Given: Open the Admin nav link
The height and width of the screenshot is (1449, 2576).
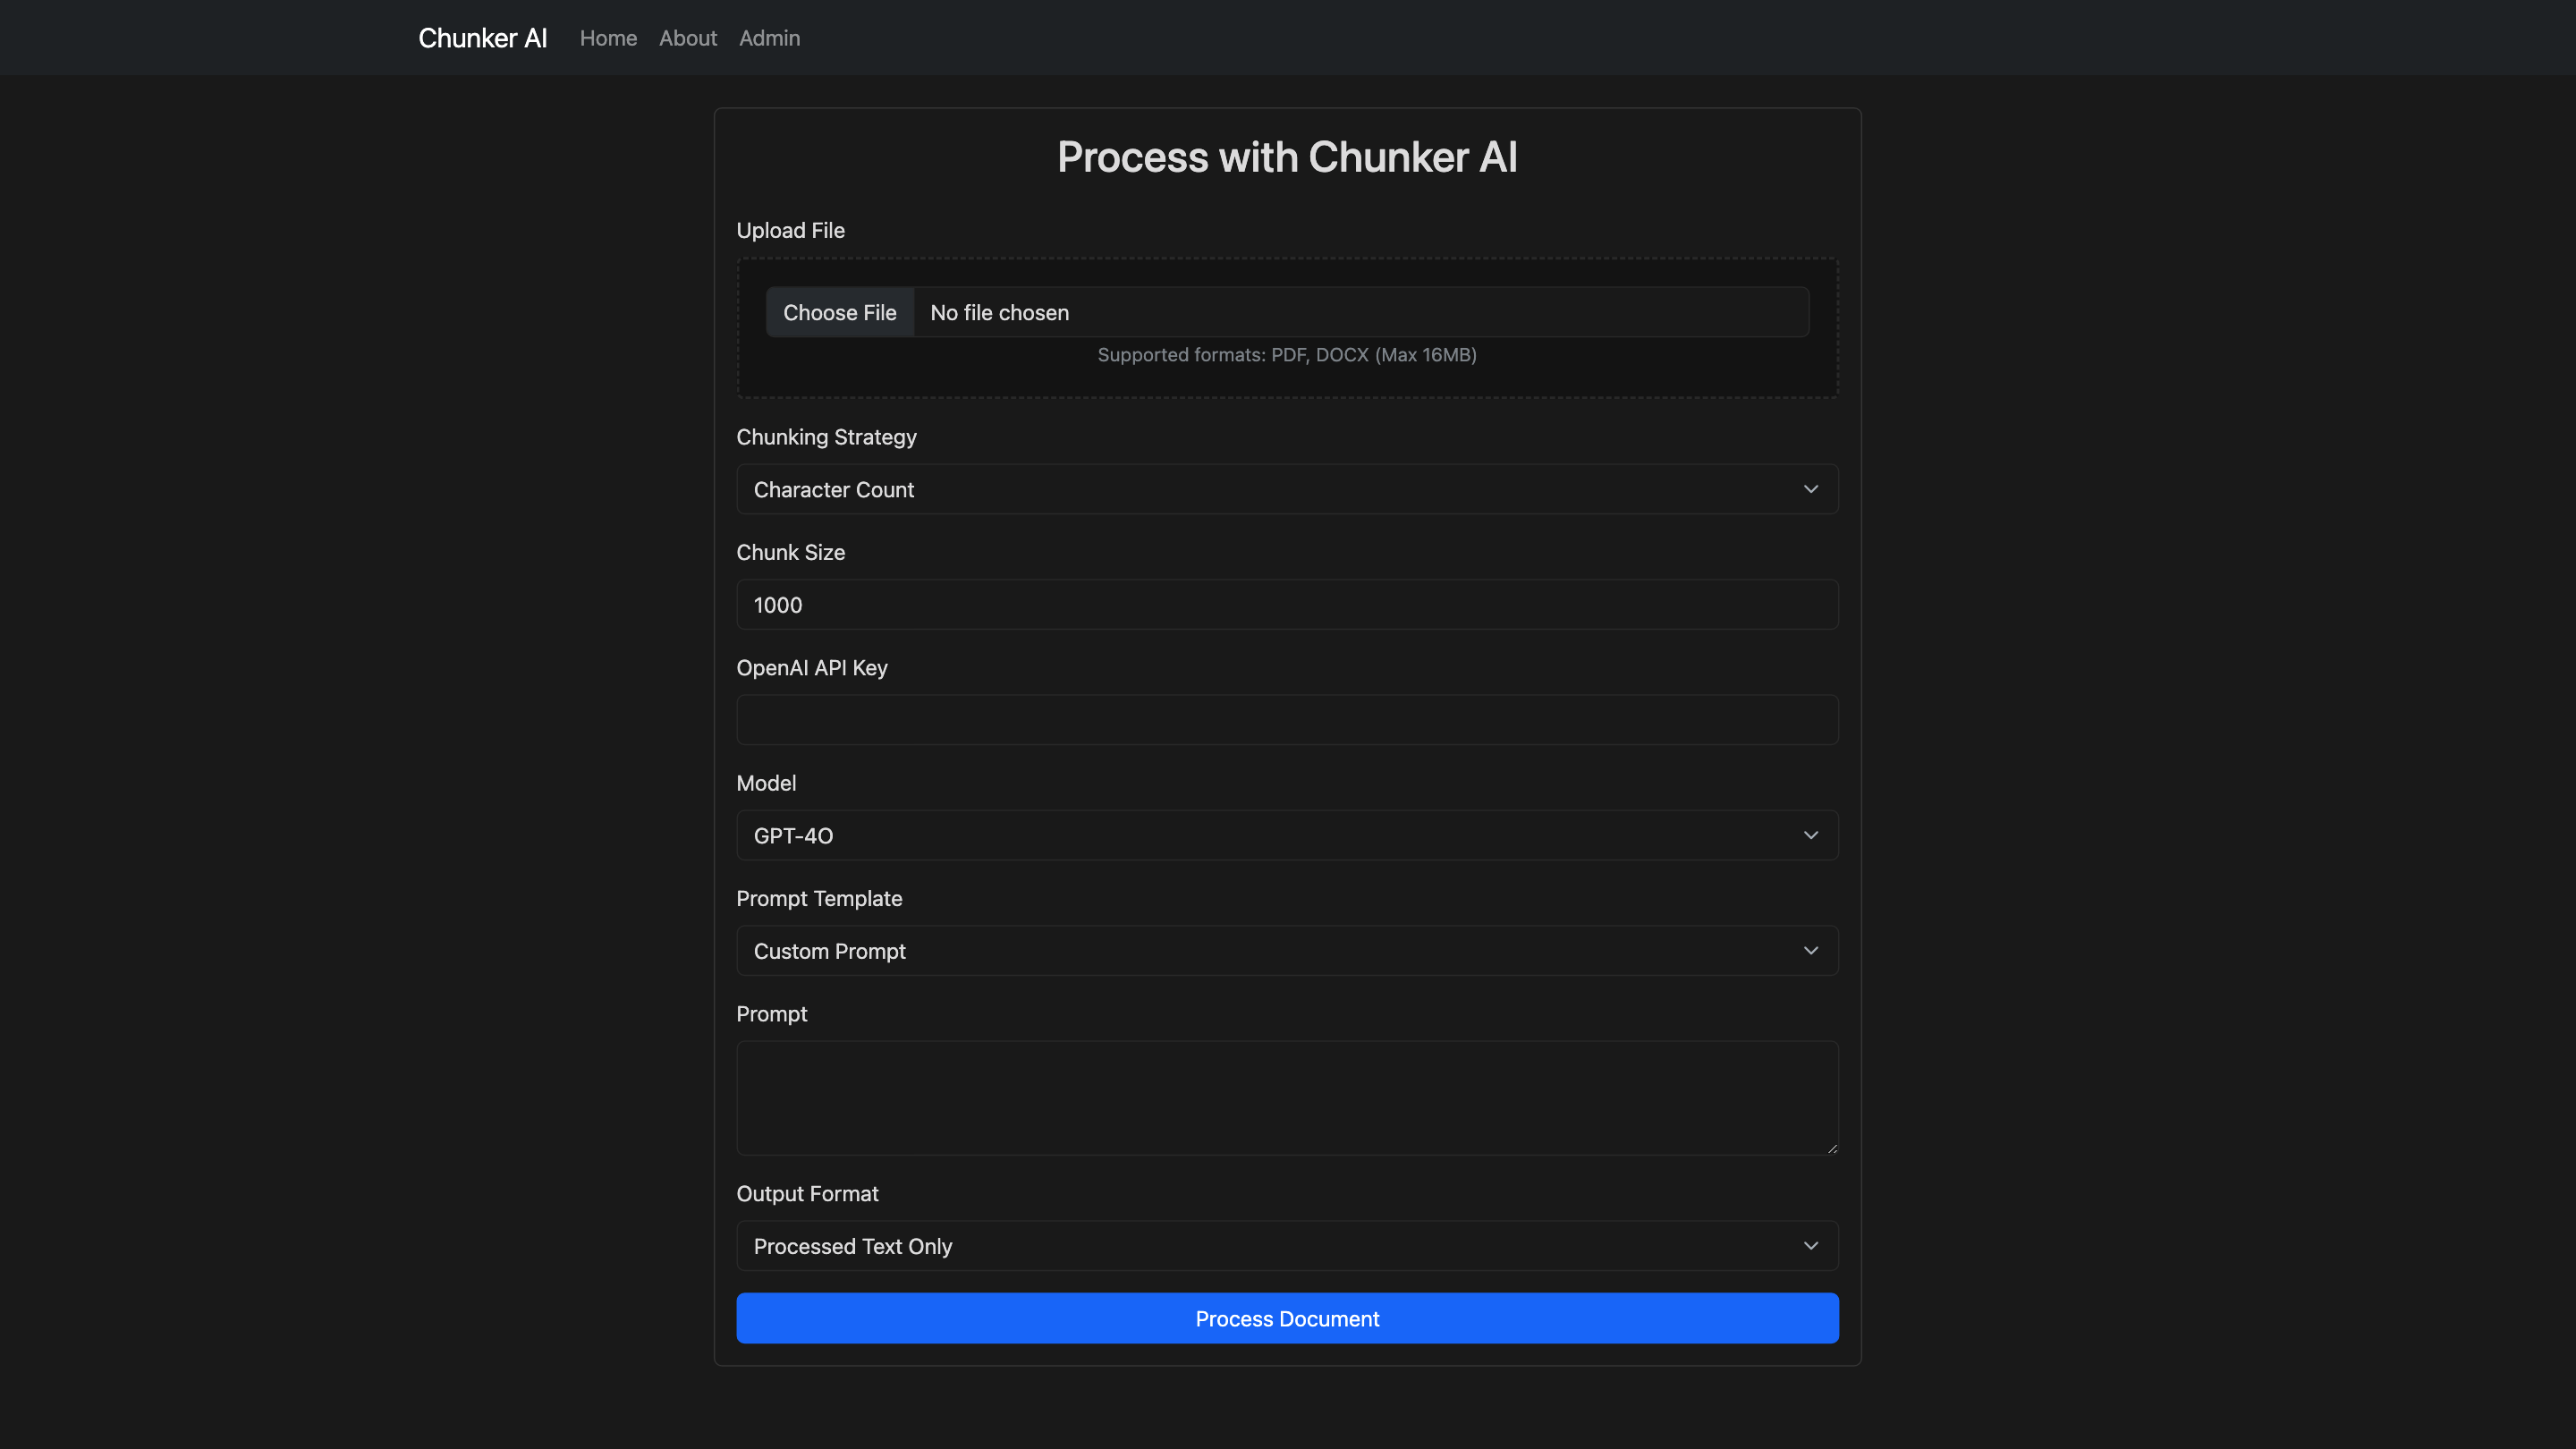Looking at the screenshot, I should (x=769, y=38).
